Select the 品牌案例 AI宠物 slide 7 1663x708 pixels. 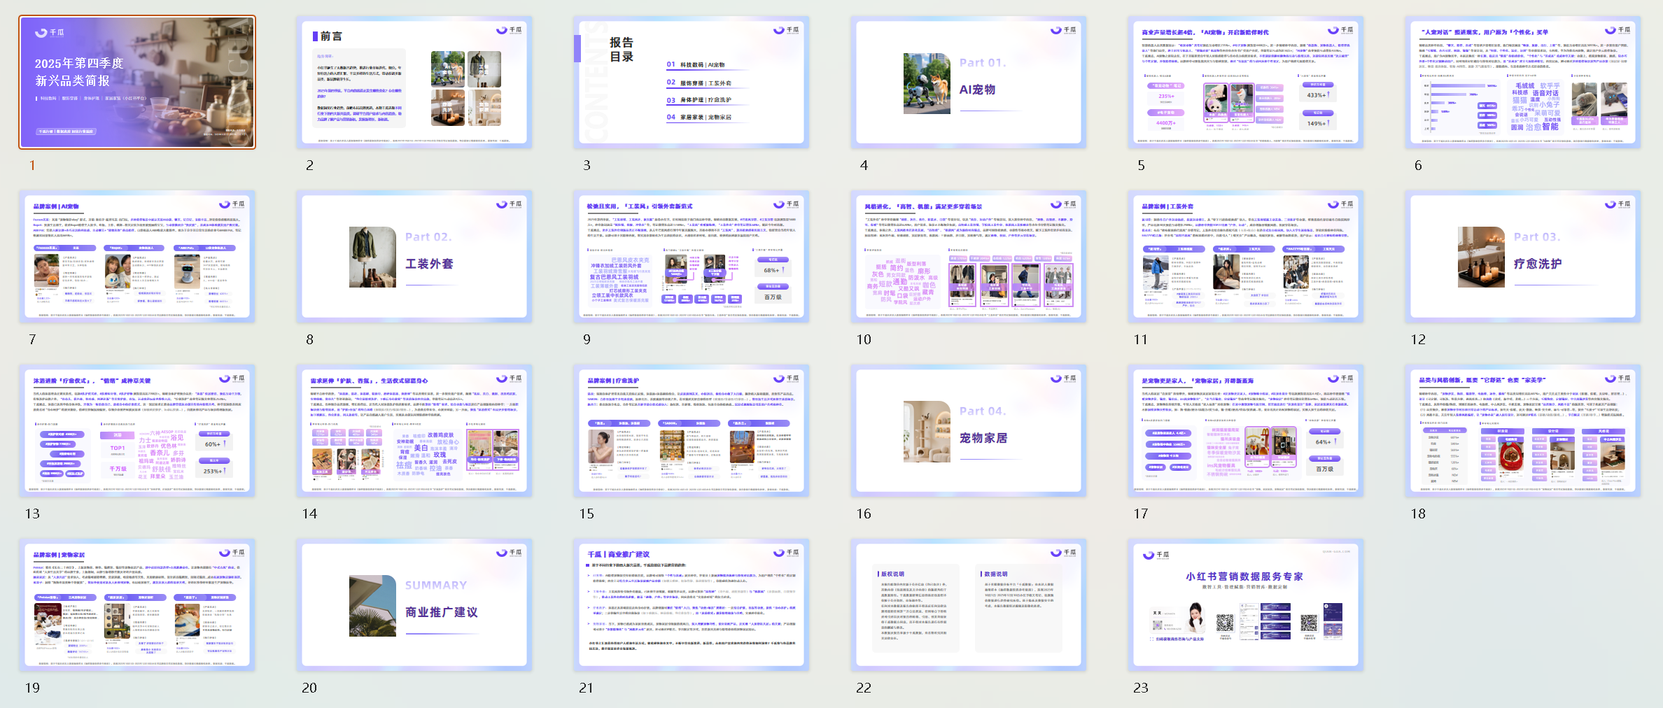(x=137, y=257)
